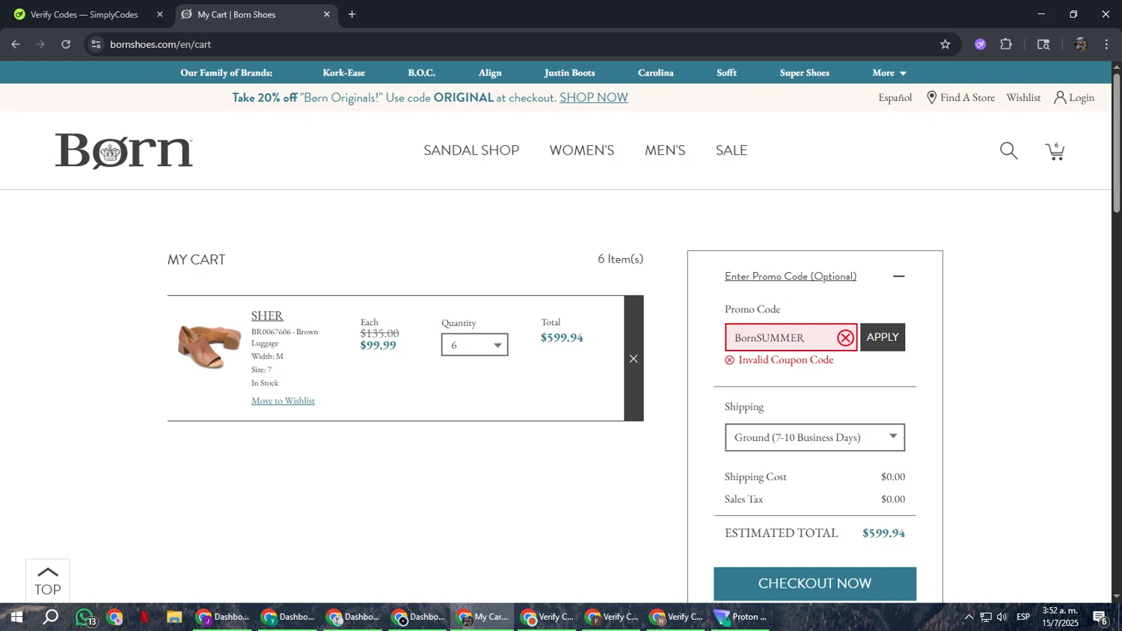The width and height of the screenshot is (1122, 631).
Task: Open the Quantity dropdown
Action: point(474,345)
